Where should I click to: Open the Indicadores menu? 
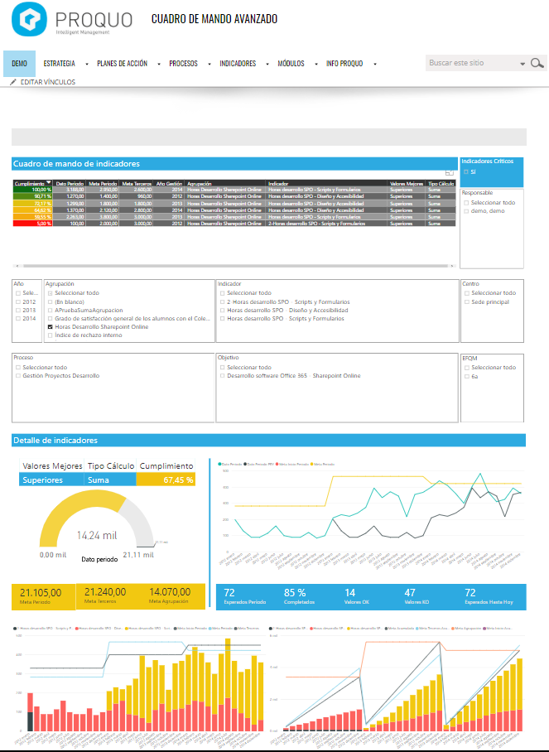[x=238, y=63]
